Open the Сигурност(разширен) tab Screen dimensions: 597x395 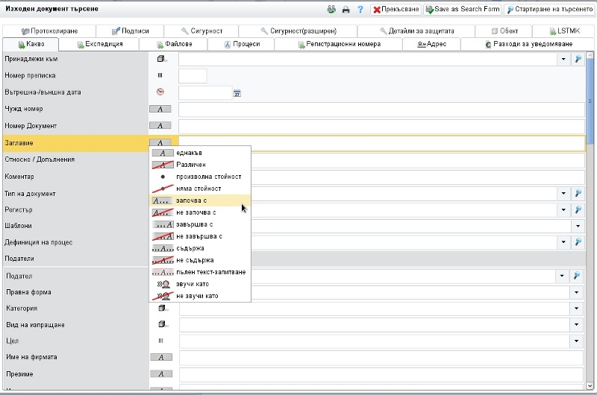pos(298,31)
